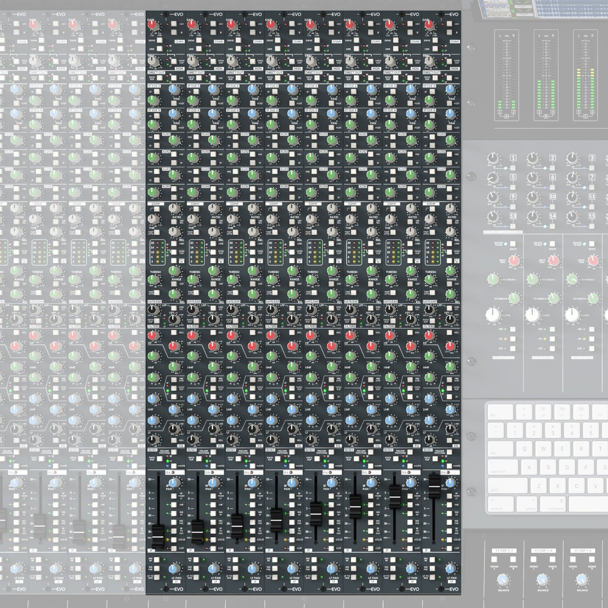608x608 pixels.
Task: Select bus button 1 in the master section
Action: (512, 168)
